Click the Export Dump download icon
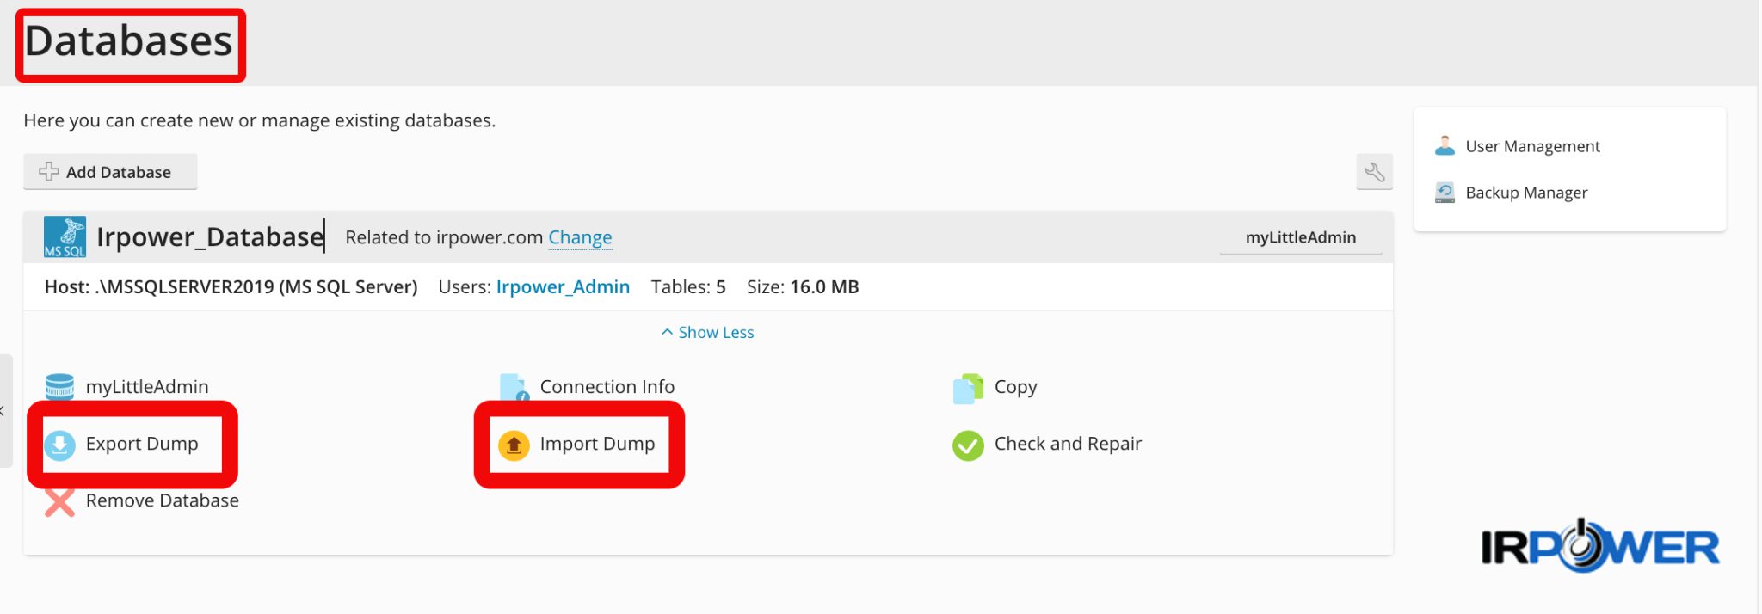 (x=59, y=445)
